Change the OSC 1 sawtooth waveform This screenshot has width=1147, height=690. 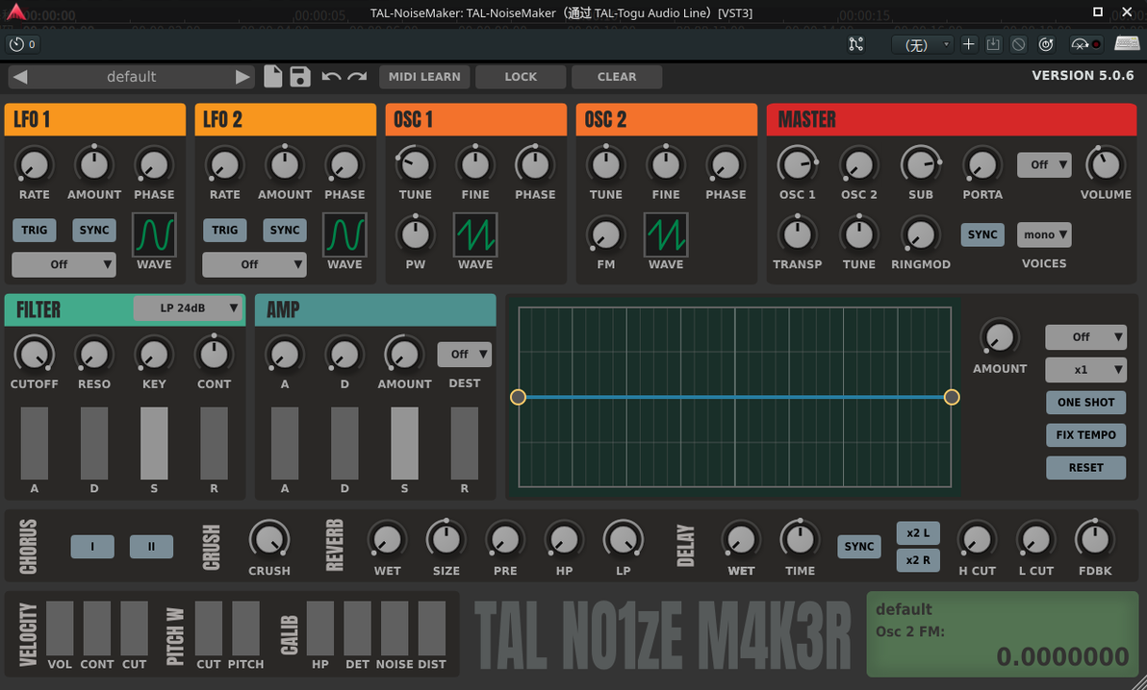coord(475,234)
